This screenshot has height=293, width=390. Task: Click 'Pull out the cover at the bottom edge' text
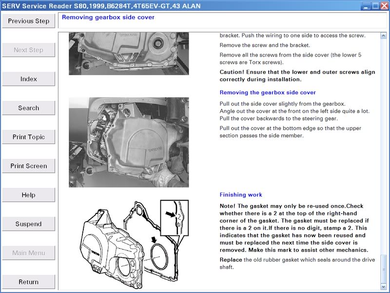[290, 132]
